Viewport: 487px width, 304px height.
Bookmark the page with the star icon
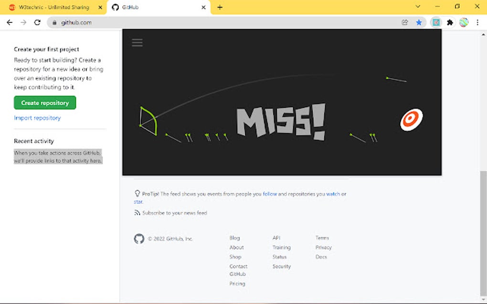(x=418, y=22)
